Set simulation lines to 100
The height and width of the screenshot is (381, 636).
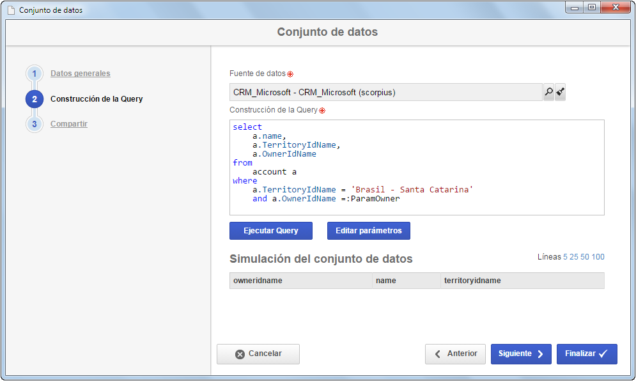click(x=598, y=257)
